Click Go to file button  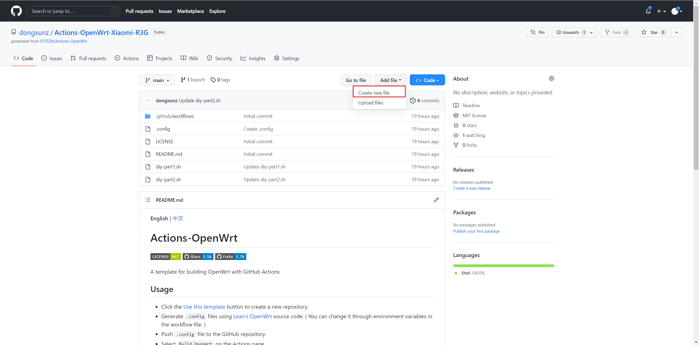click(356, 80)
